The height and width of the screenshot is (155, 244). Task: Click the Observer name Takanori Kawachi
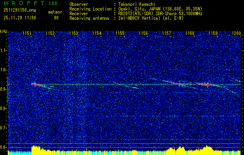[x=136, y=4]
